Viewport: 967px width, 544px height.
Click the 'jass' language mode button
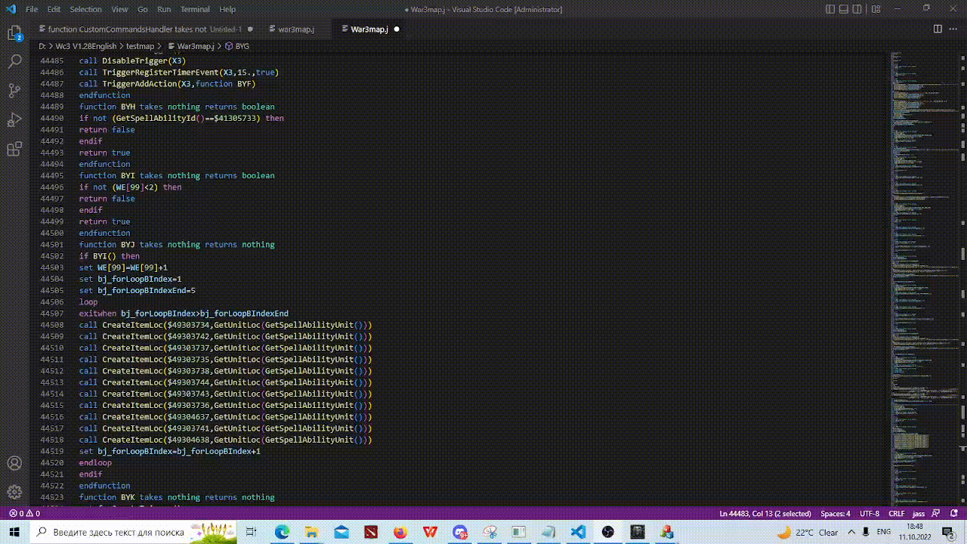(919, 514)
